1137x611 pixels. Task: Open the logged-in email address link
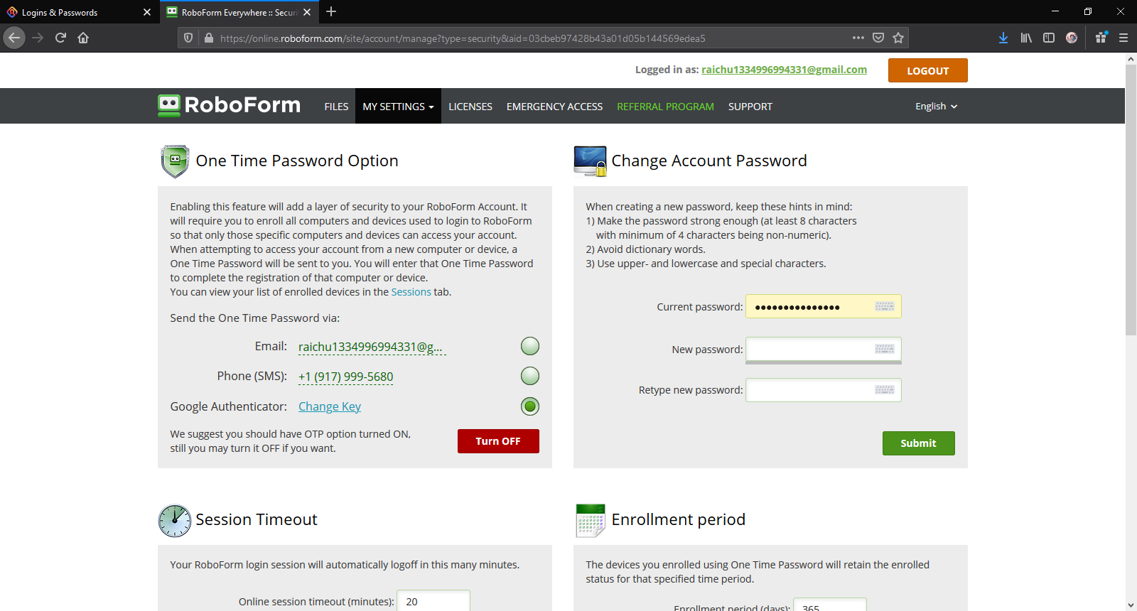(x=784, y=70)
